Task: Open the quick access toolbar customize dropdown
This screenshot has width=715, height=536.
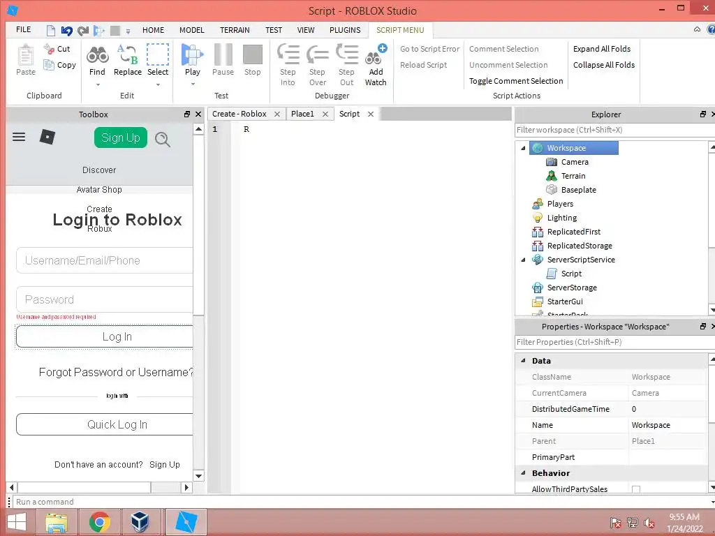Action: (x=128, y=31)
